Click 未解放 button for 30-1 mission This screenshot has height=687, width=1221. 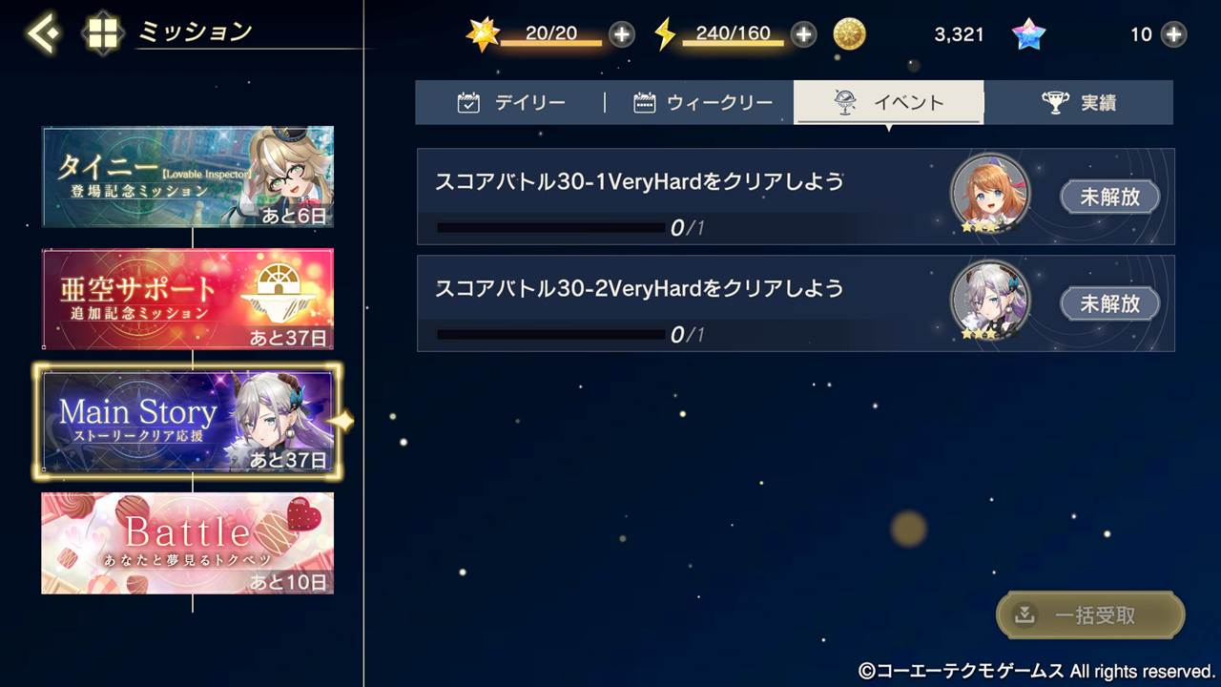(1110, 198)
